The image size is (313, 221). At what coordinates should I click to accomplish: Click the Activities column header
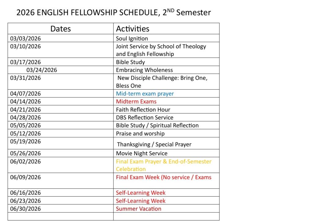[x=133, y=29]
